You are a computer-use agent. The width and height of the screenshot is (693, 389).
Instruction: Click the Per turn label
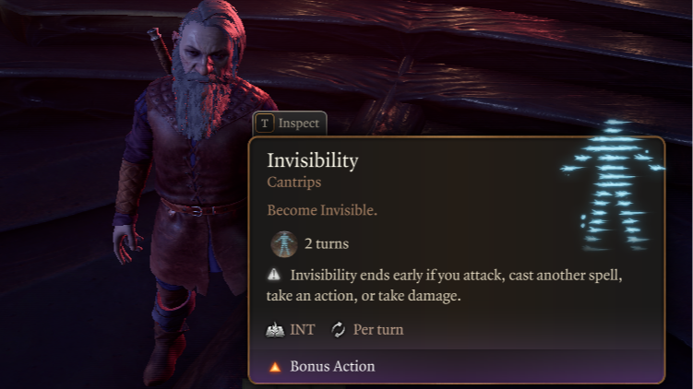click(378, 330)
